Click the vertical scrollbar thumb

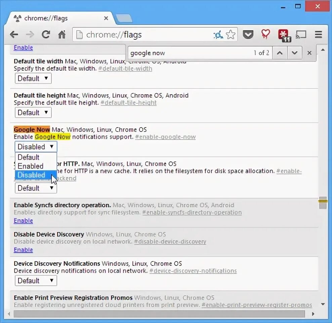click(323, 203)
